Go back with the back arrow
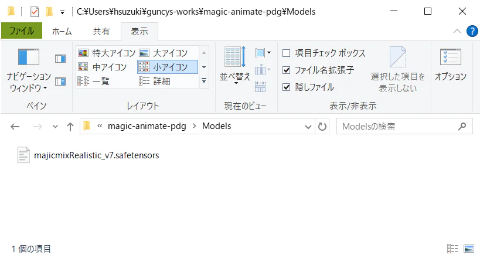The image size is (480, 258). (x=15, y=126)
